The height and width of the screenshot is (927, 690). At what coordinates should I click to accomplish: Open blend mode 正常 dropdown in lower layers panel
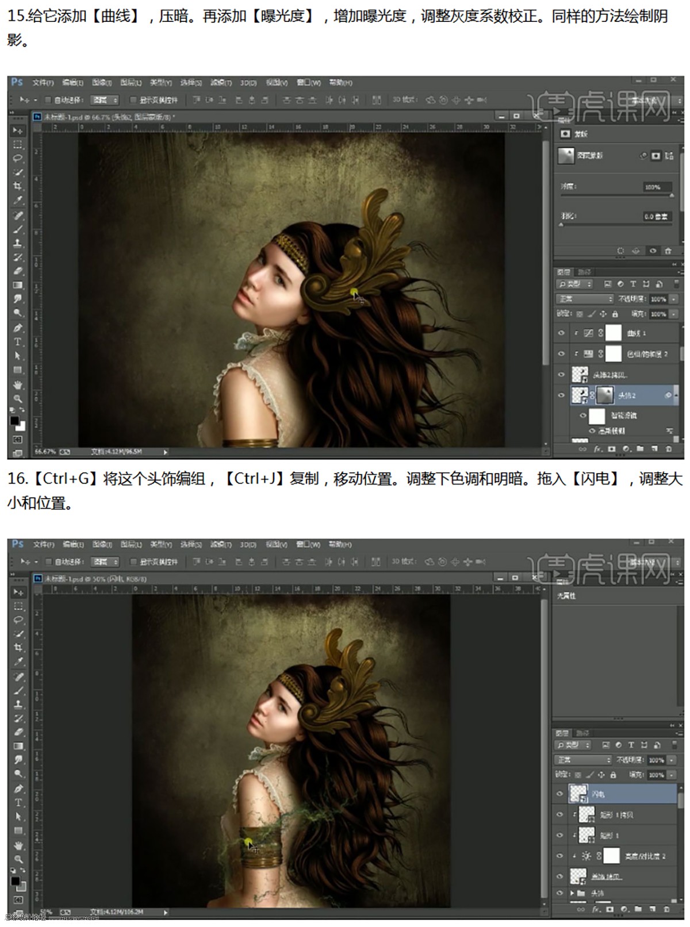pyautogui.click(x=584, y=760)
